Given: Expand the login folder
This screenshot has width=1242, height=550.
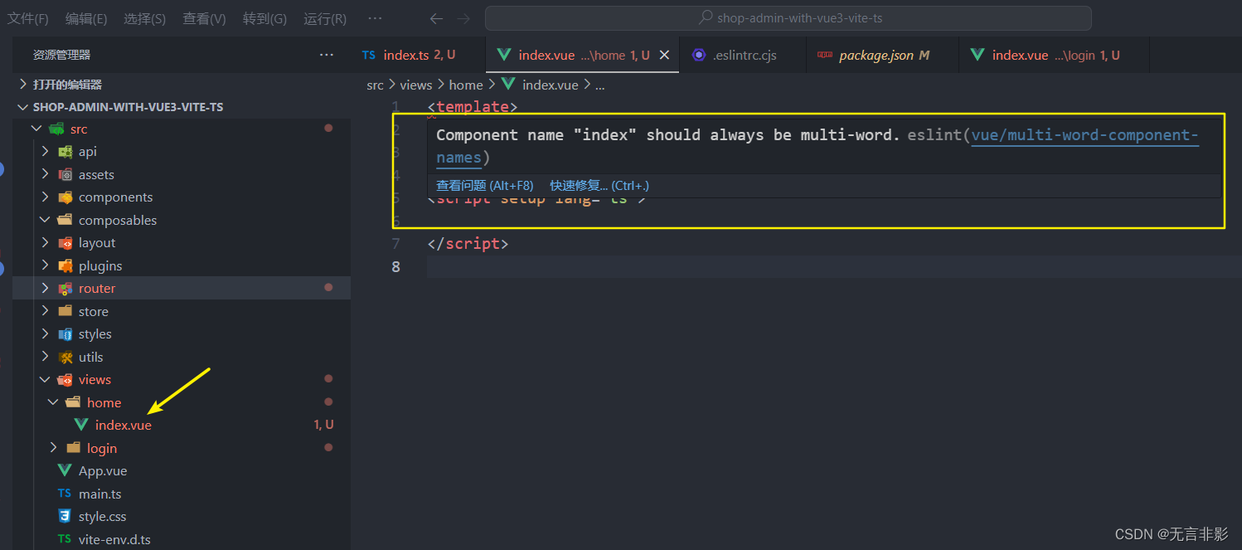Looking at the screenshot, I should pyautogui.click(x=53, y=447).
